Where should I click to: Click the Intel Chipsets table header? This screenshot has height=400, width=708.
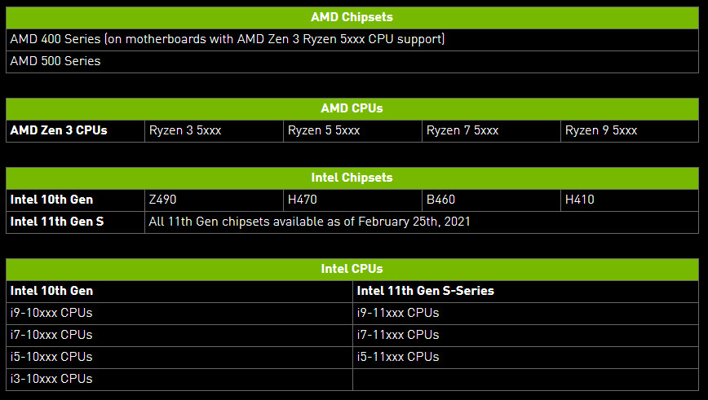[x=352, y=178]
